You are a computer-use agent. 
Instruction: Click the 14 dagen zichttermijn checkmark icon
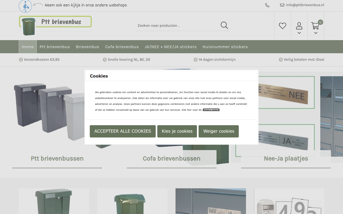(x=196, y=60)
